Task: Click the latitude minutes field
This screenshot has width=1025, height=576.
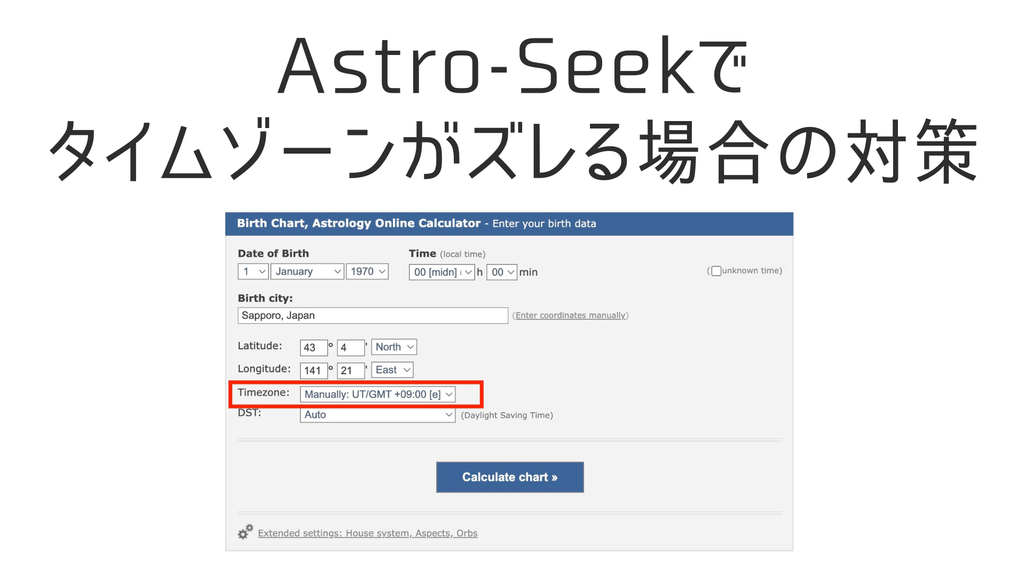Action: pyautogui.click(x=351, y=347)
